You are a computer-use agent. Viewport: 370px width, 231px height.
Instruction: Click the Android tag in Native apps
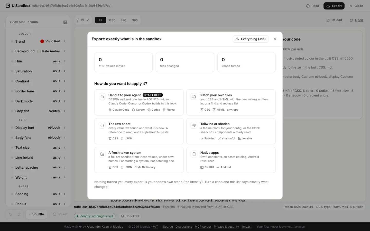point(224,167)
